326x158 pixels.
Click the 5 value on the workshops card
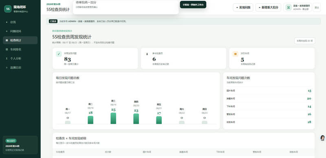[242, 60]
